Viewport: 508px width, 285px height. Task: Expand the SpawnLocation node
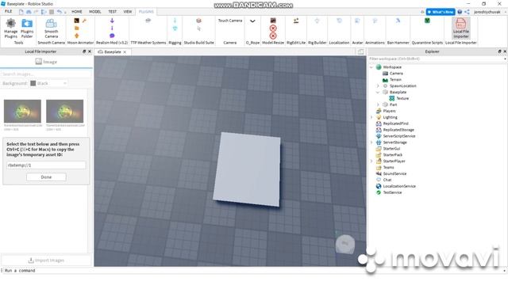coord(378,86)
